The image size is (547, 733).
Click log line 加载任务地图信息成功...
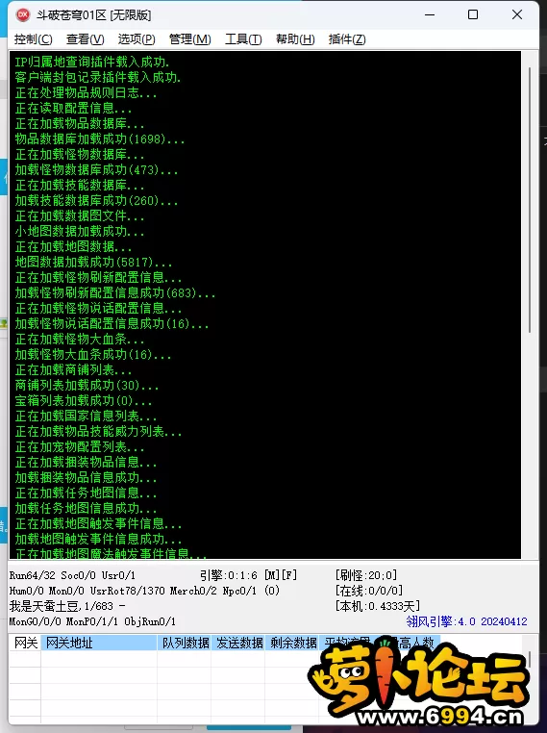(x=86, y=509)
